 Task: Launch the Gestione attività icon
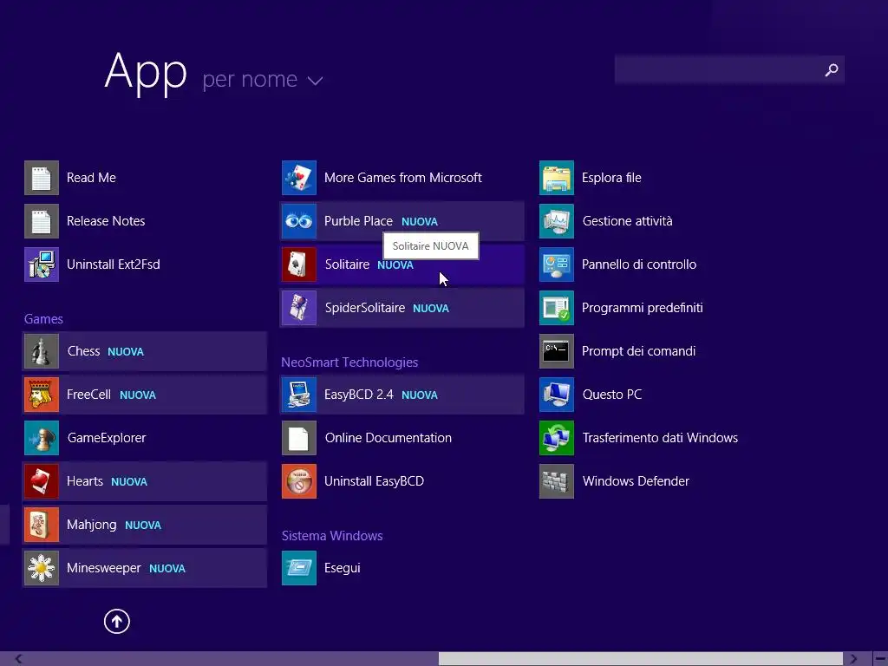[557, 221]
